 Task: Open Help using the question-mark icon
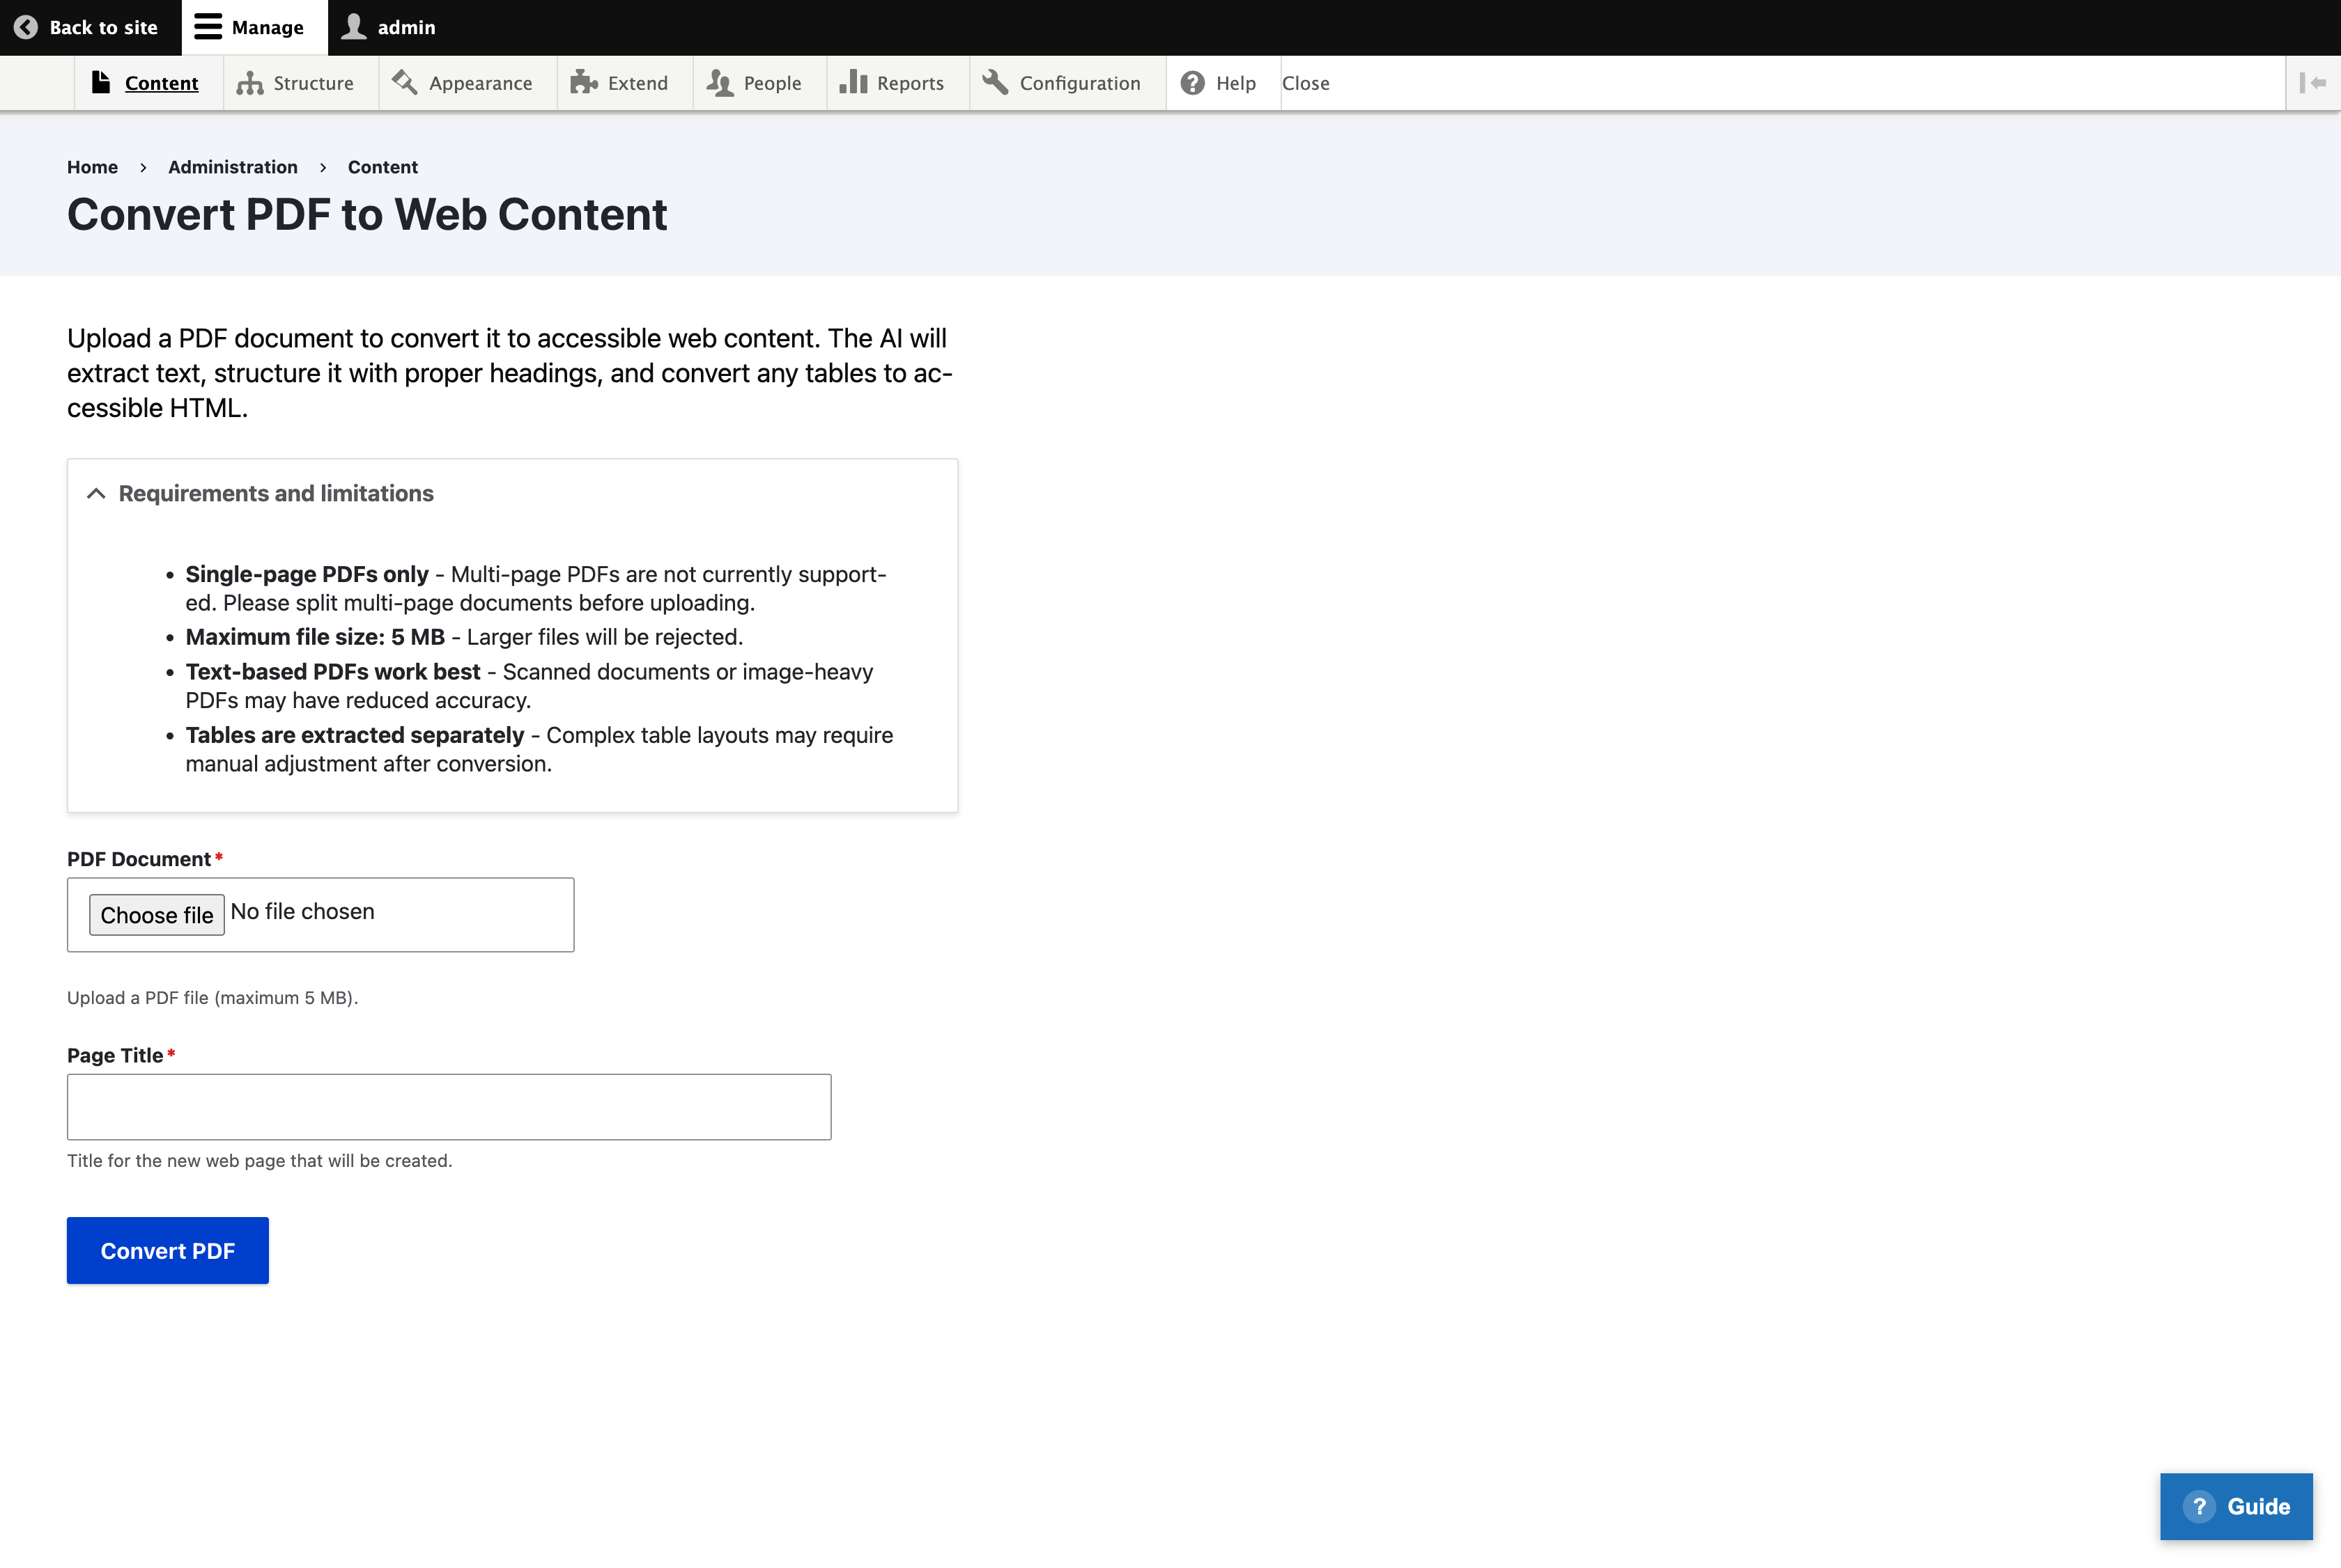[1191, 82]
